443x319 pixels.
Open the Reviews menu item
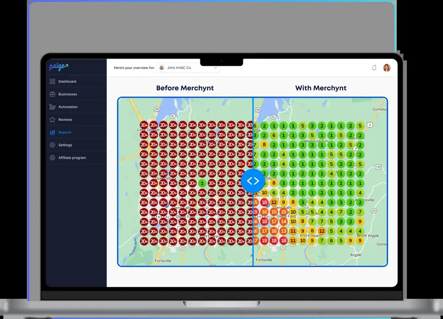(x=76, y=119)
